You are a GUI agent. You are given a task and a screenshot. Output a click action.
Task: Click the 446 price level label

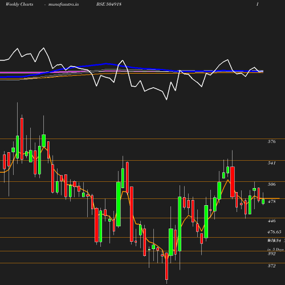click(271, 221)
